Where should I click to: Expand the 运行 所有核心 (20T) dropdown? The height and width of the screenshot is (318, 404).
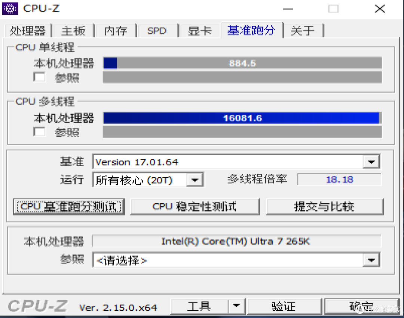[x=148, y=180]
